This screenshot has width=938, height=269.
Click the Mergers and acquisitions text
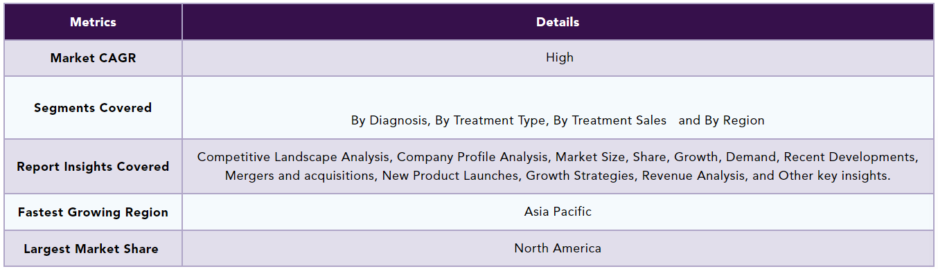(x=299, y=176)
